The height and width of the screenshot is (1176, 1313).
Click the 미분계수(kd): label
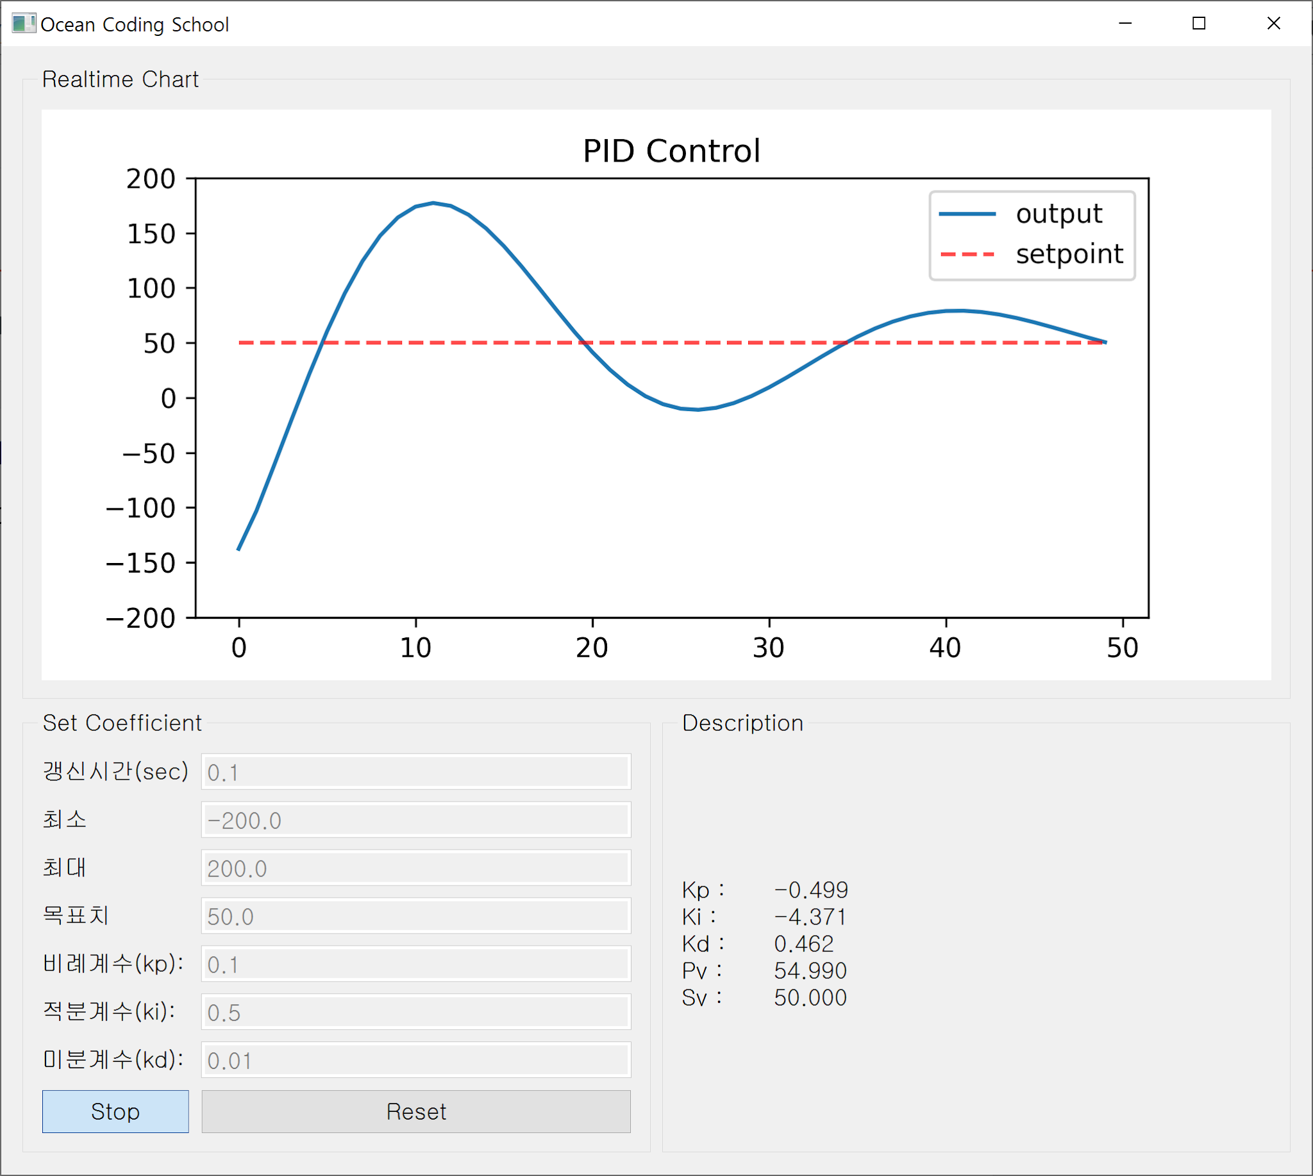click(113, 1061)
